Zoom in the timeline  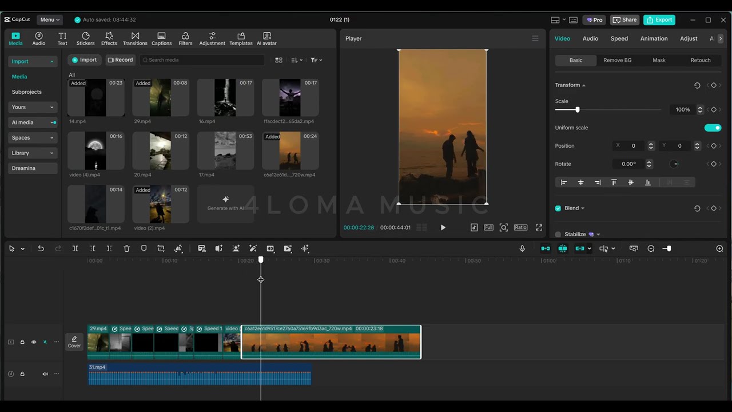[719, 248]
